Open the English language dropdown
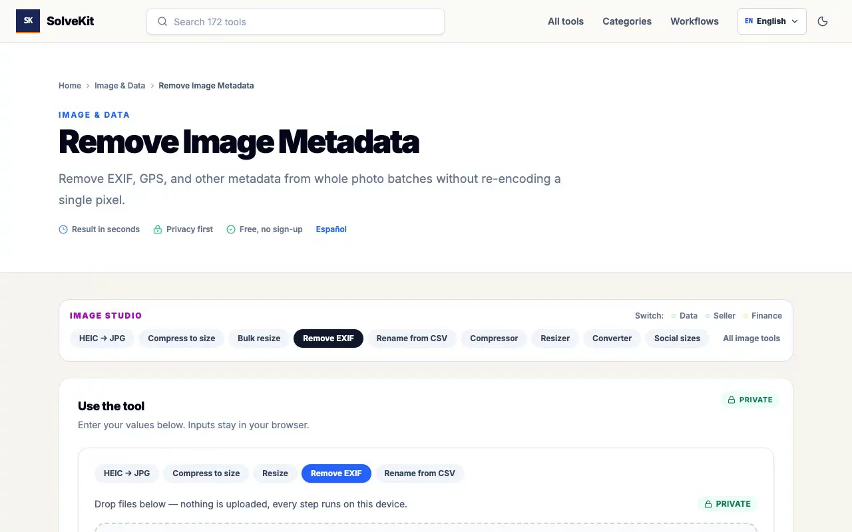The image size is (852, 532). click(772, 21)
